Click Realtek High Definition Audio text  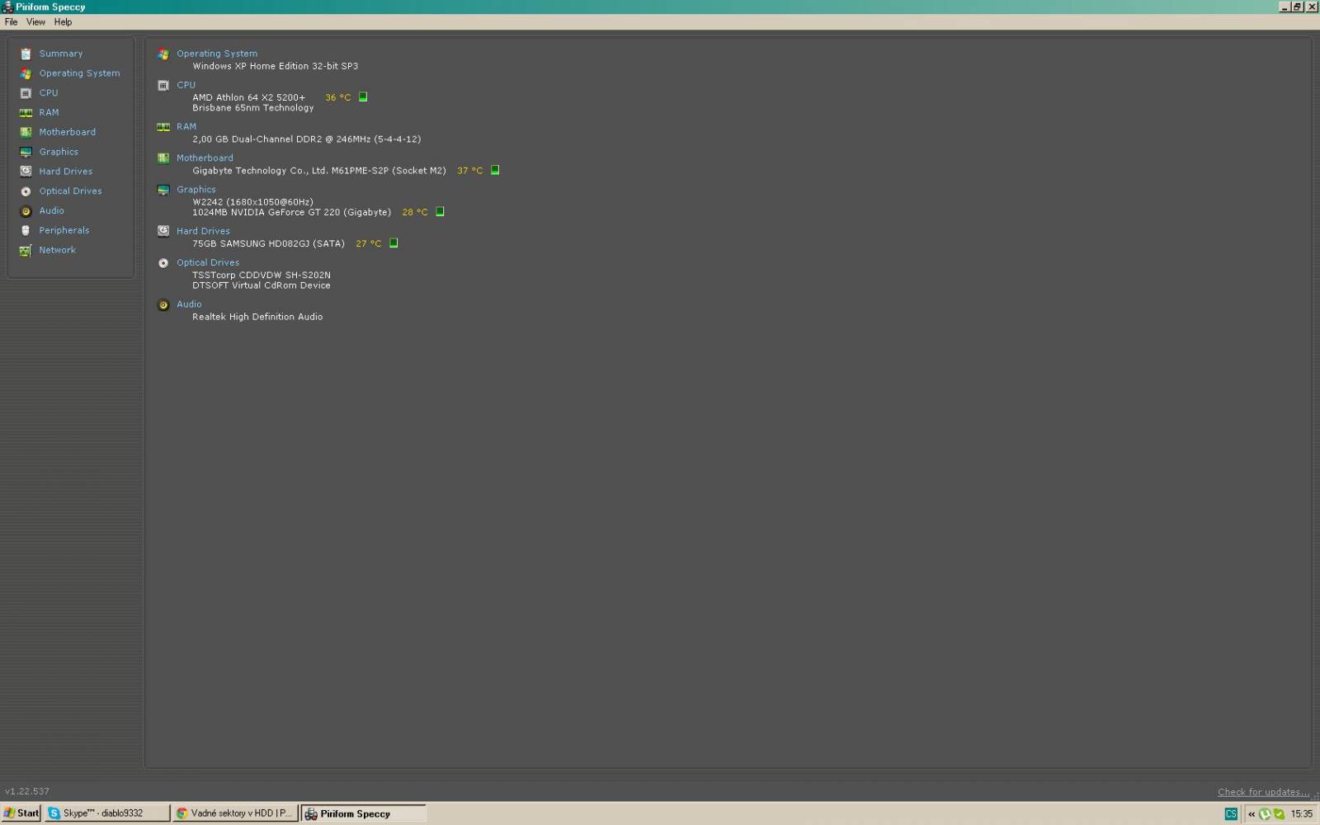[x=257, y=317]
